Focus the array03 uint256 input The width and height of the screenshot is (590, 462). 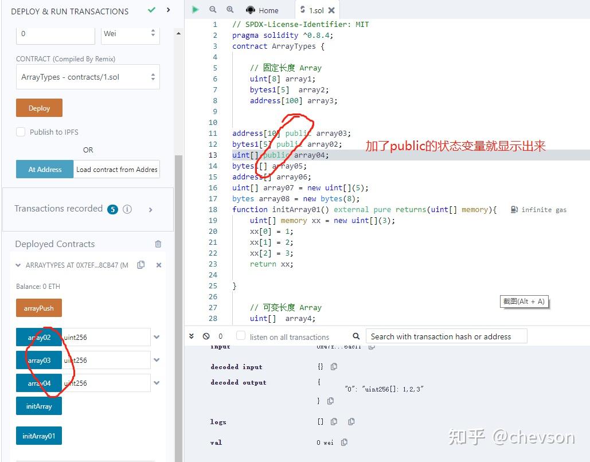point(106,361)
